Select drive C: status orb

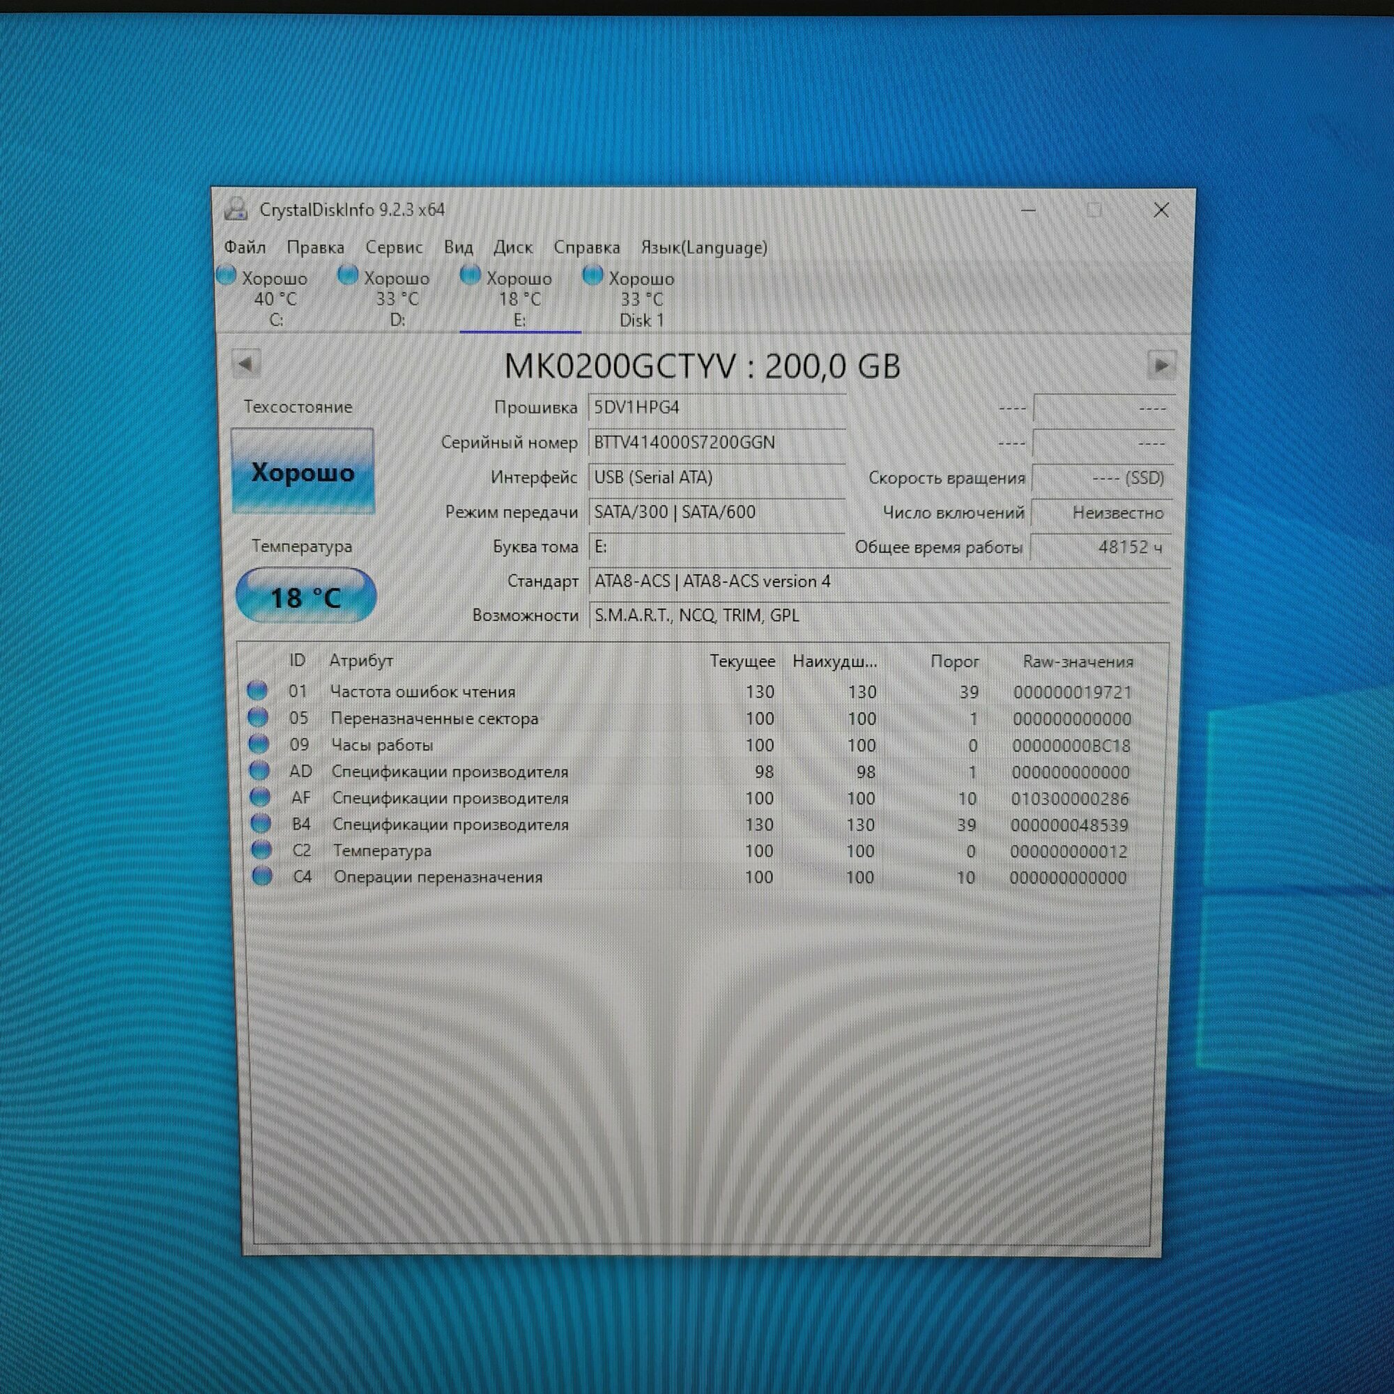[227, 275]
